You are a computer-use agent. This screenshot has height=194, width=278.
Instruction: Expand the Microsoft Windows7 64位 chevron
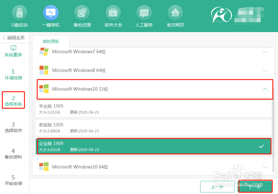(265, 52)
